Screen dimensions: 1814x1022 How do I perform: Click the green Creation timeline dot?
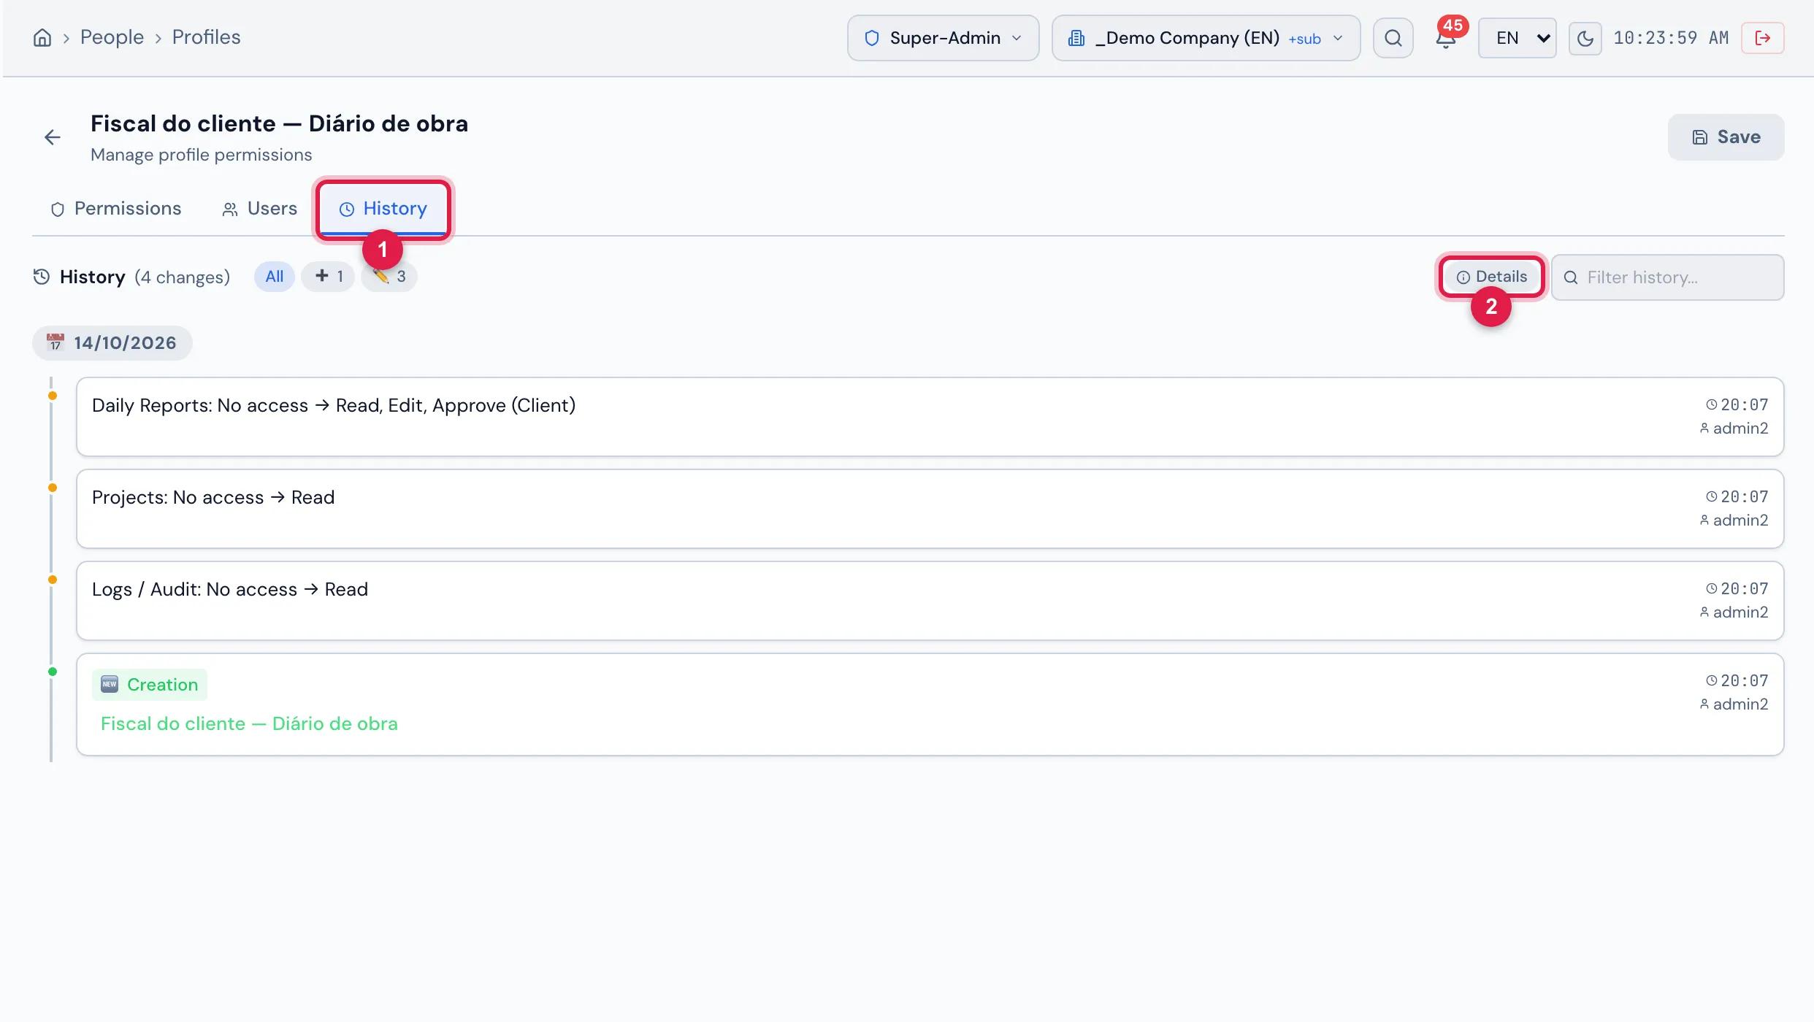click(53, 672)
